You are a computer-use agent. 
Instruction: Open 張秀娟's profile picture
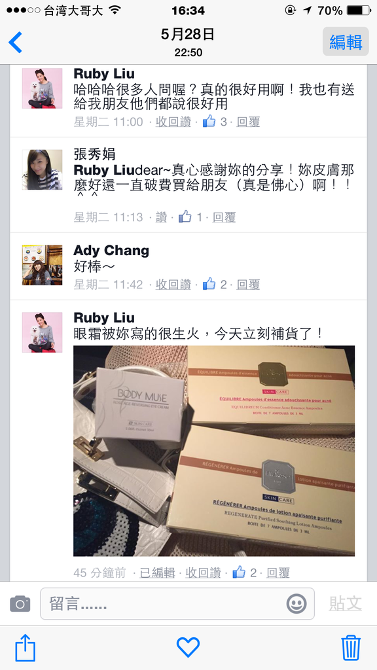pyautogui.click(x=43, y=169)
